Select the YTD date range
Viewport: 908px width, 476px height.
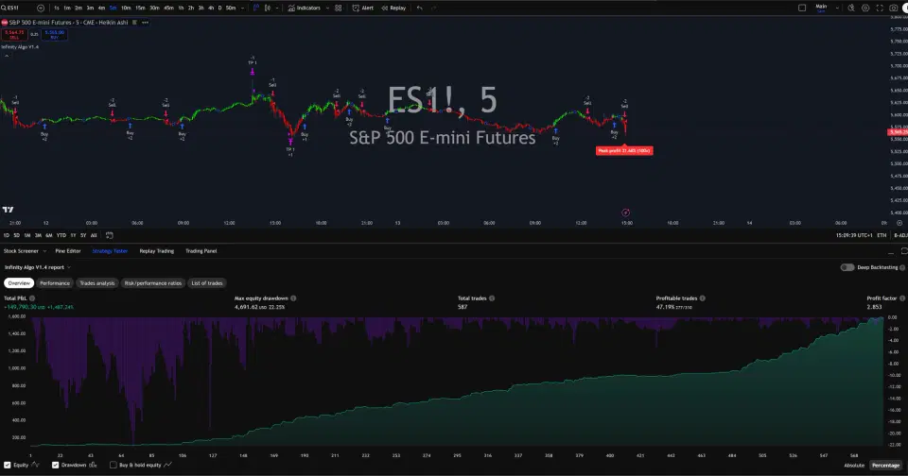click(x=61, y=235)
